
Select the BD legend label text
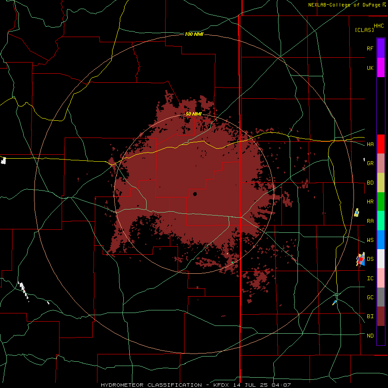[370, 183]
